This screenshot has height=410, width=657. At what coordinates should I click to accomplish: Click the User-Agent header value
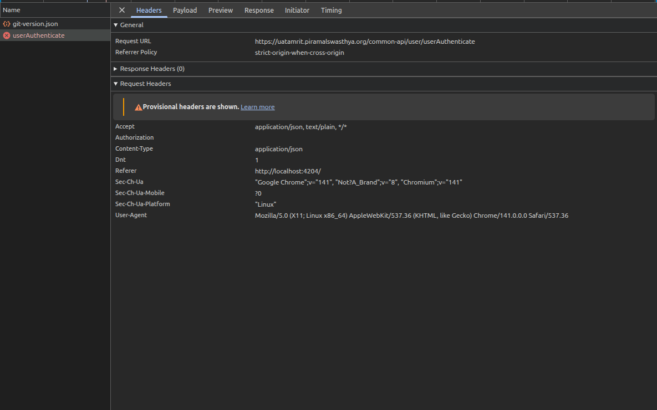(x=411, y=216)
